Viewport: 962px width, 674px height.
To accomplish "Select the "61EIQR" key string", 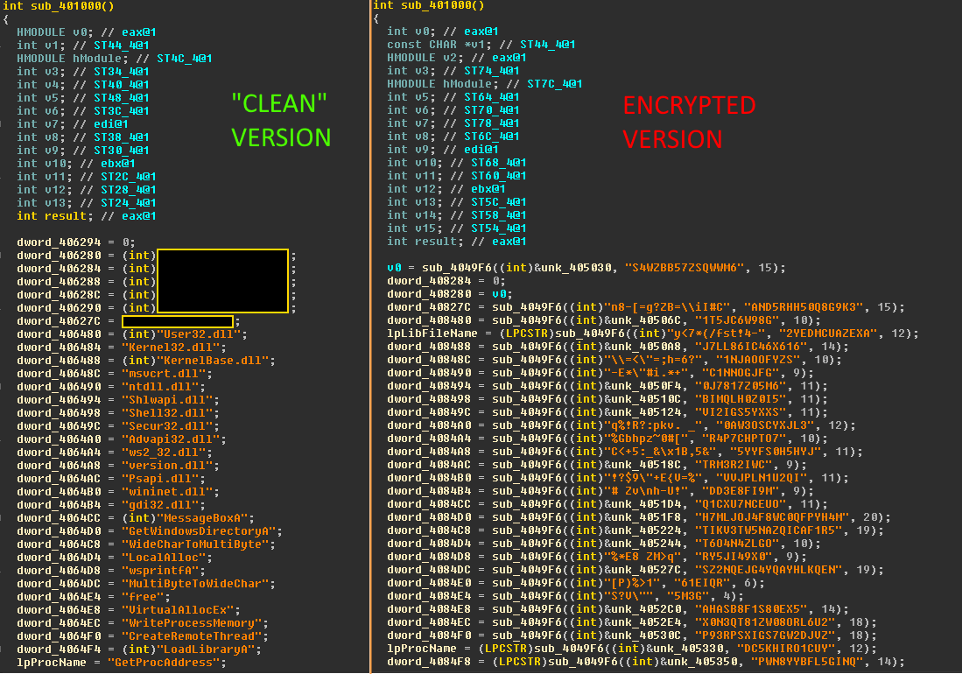I will click(701, 583).
